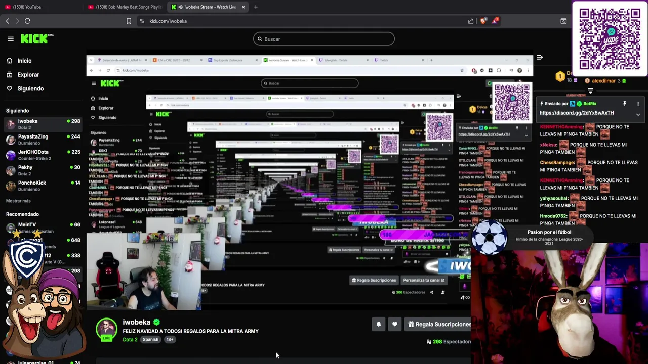The width and height of the screenshot is (648, 364).
Task: Click ChessRampage username in chat
Action: 557,162
